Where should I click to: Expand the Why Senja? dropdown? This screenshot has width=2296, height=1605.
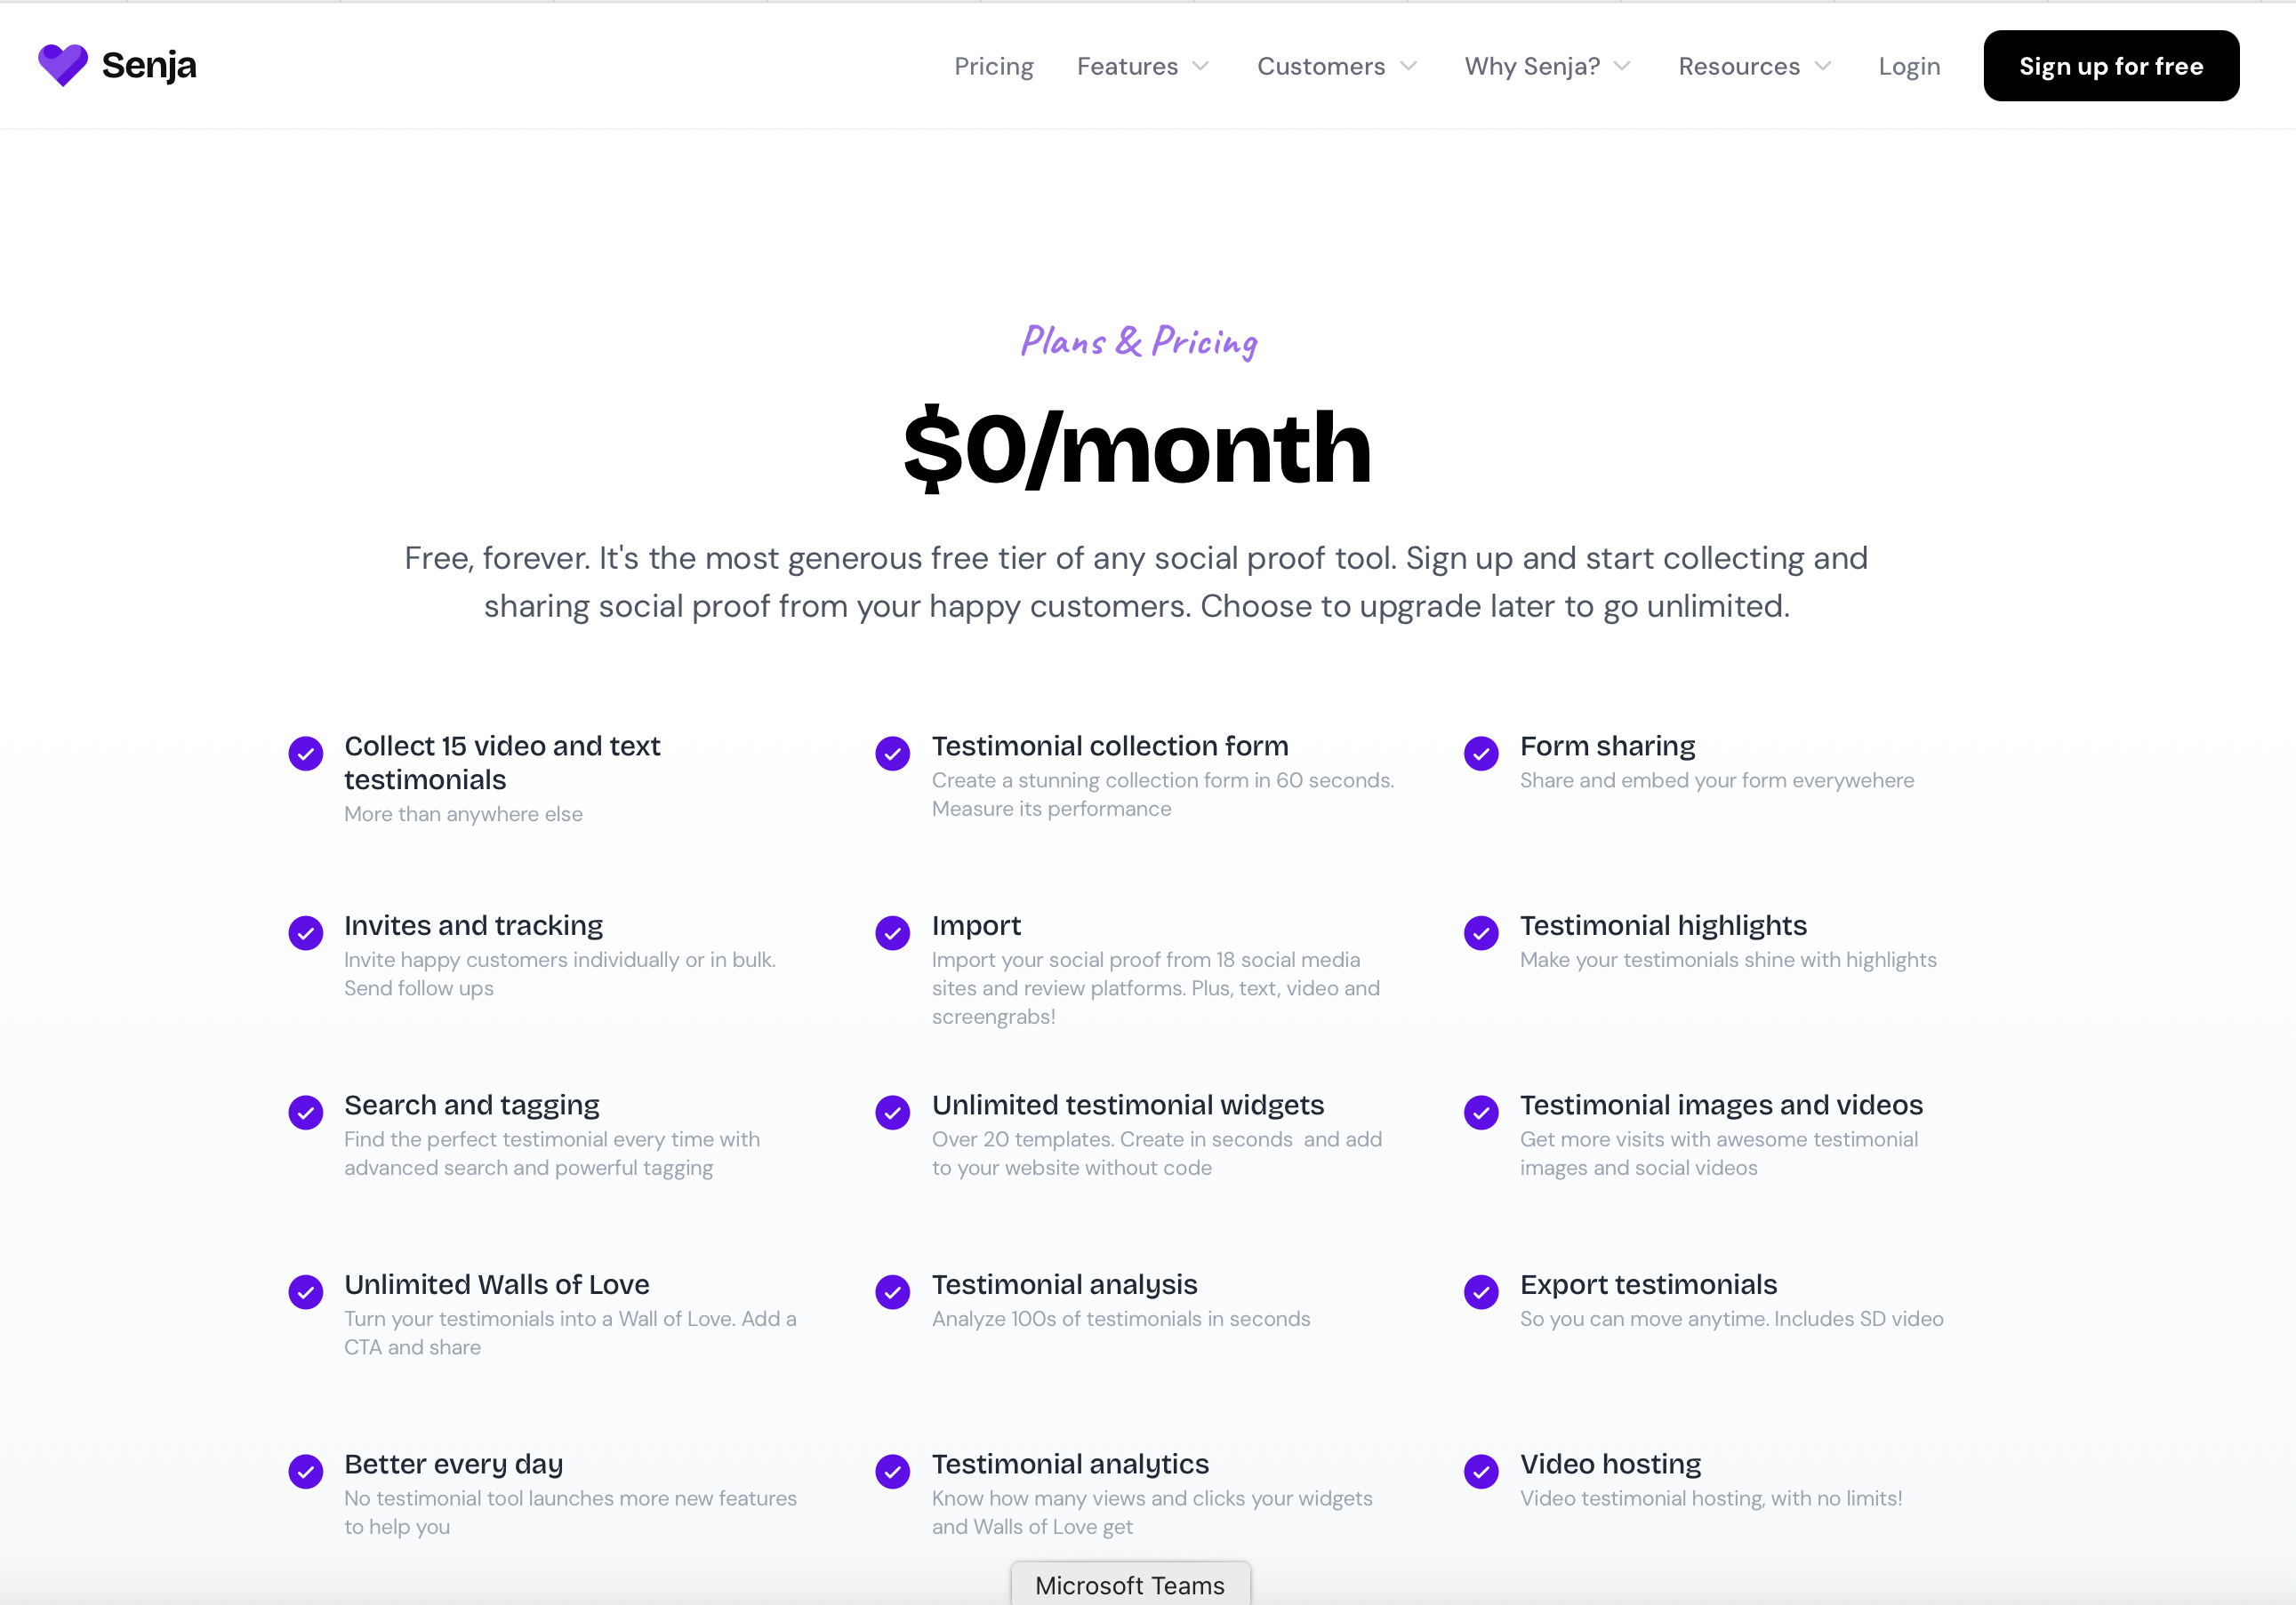1548,67
